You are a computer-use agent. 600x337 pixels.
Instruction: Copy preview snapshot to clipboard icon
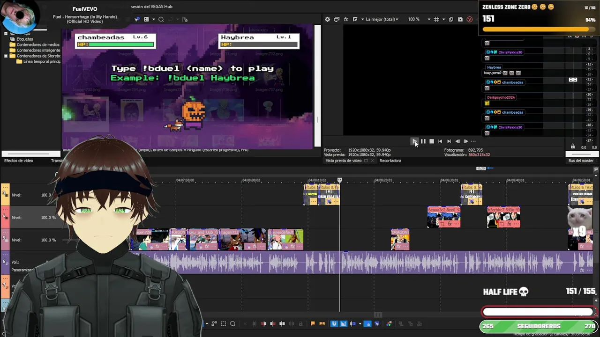451,19
